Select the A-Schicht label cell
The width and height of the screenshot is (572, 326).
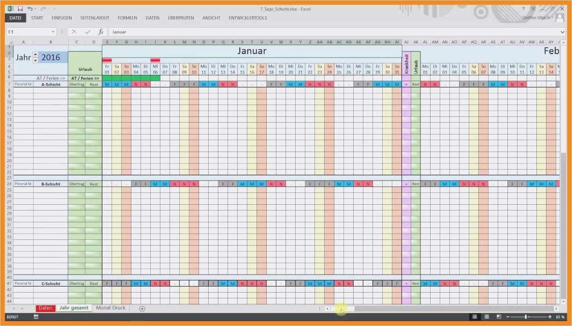click(x=51, y=84)
